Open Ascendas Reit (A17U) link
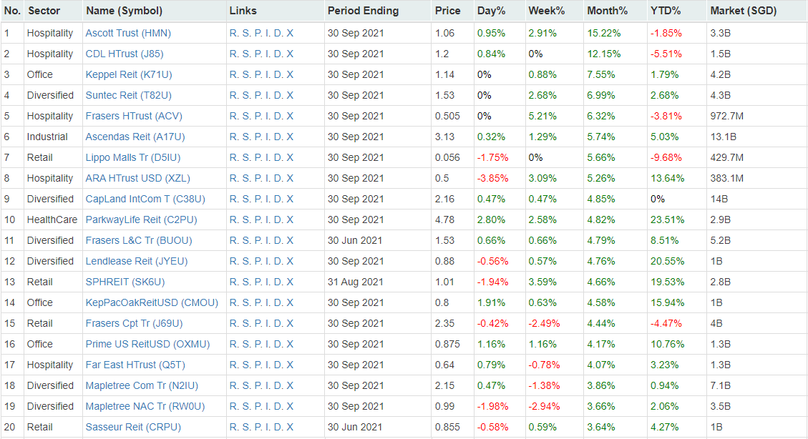Viewport: 808px width, 439px height. 135,137
